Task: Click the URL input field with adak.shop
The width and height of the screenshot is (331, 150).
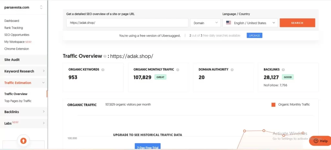Action: (x=127, y=23)
